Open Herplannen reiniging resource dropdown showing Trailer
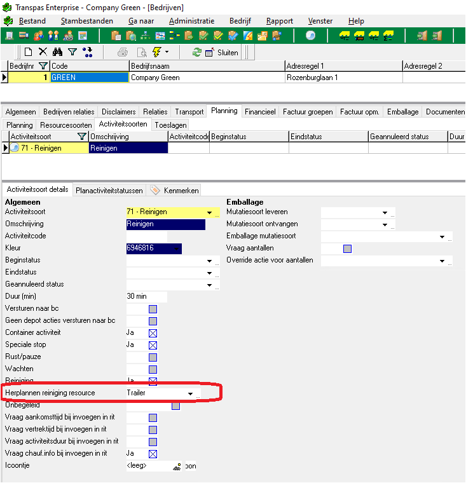Screen dimensions: 466x483 190,393
